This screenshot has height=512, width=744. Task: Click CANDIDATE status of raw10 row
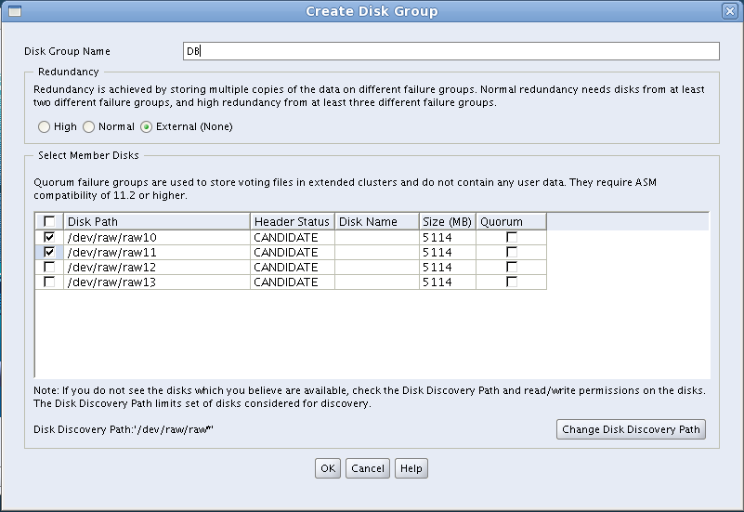(293, 237)
